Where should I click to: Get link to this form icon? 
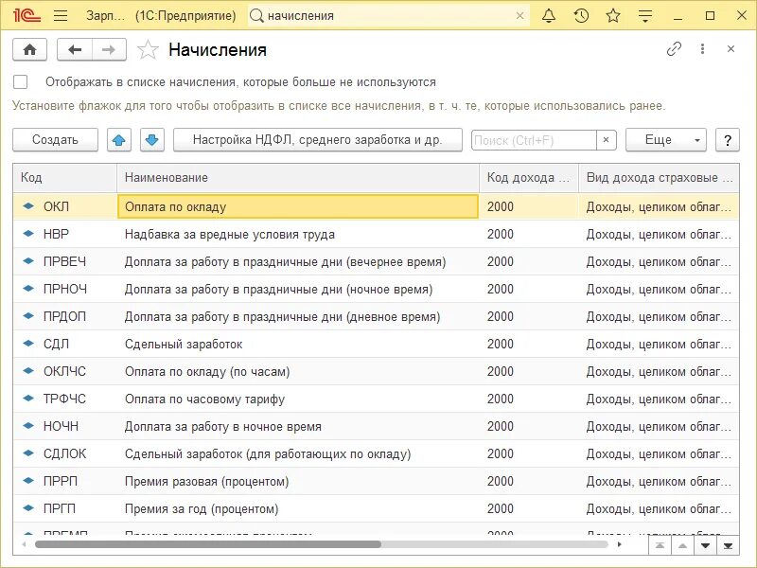[x=674, y=49]
